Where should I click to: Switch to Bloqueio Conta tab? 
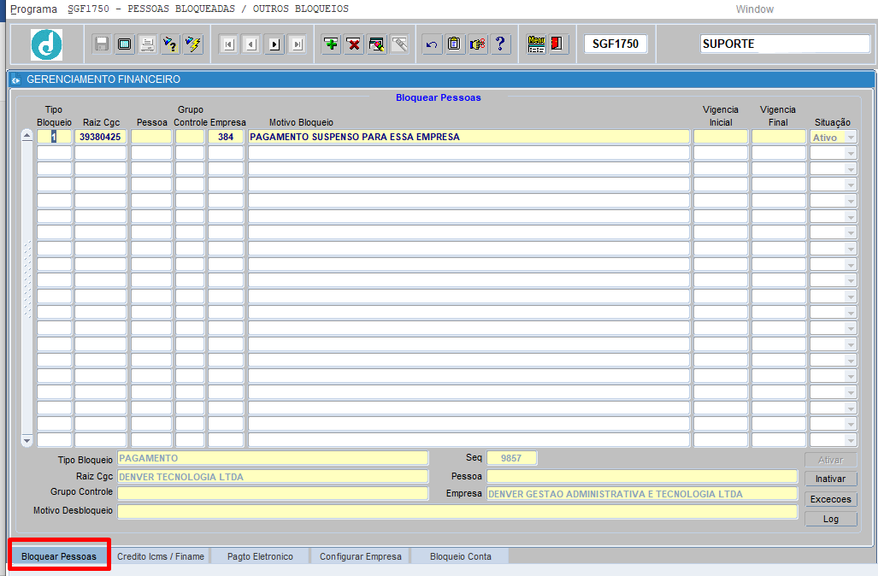tap(460, 556)
